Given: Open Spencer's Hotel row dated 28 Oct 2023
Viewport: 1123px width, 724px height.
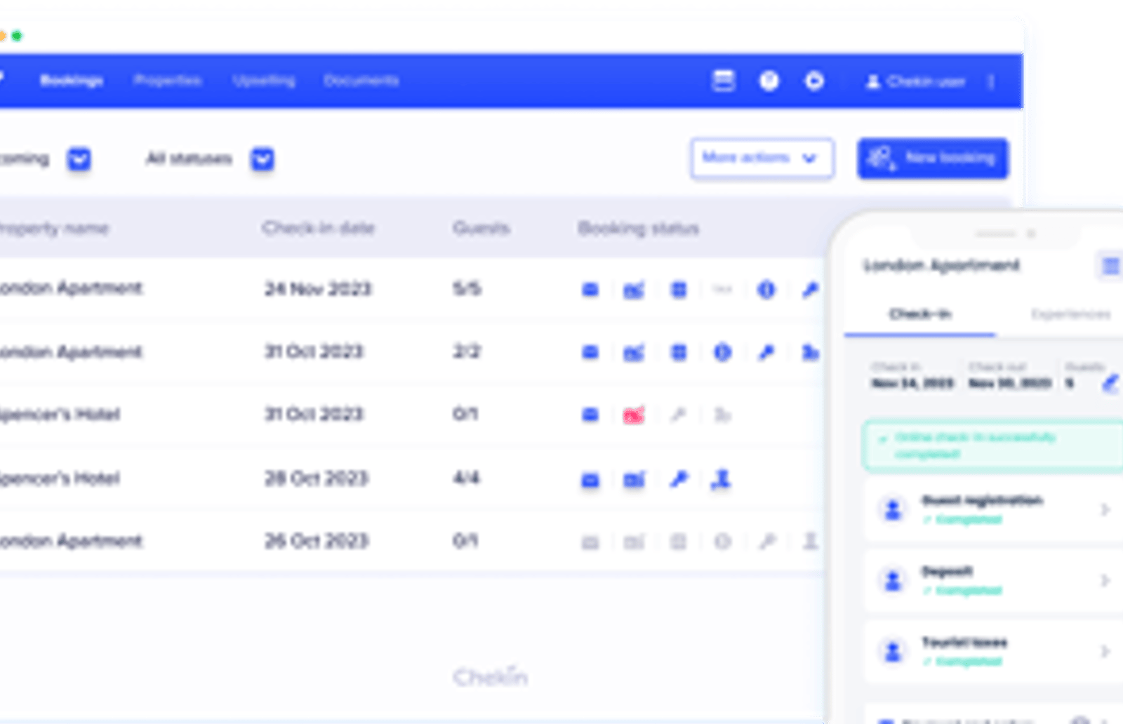Looking at the screenshot, I should 412,479.
